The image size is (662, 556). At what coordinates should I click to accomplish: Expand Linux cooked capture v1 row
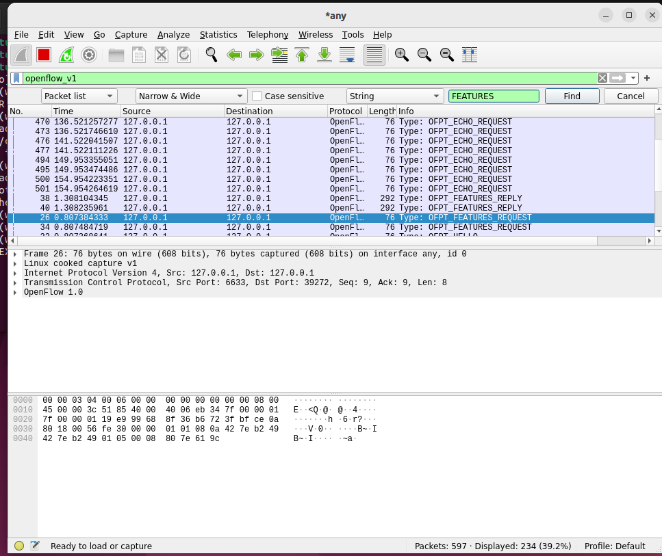[x=15, y=264]
